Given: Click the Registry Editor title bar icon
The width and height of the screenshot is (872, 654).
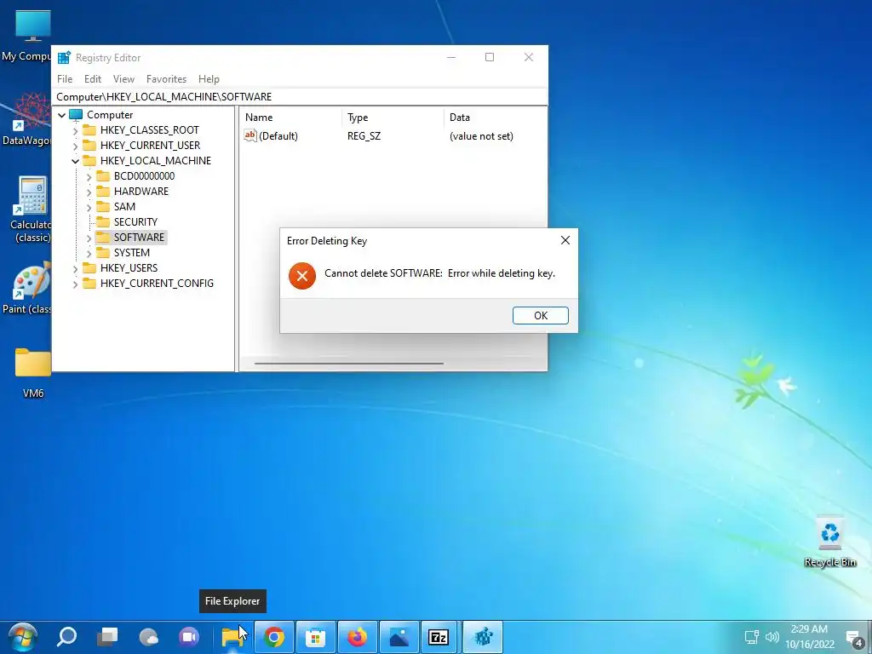Looking at the screenshot, I should 64,57.
